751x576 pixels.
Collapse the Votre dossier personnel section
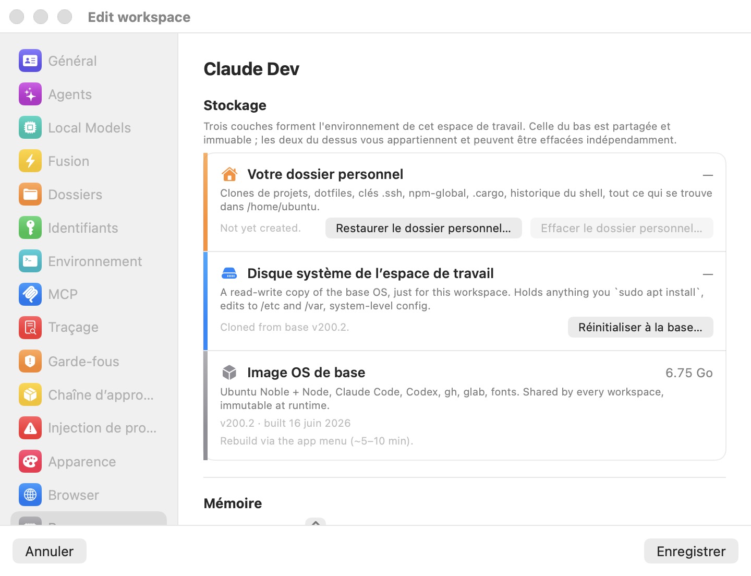[x=708, y=175]
